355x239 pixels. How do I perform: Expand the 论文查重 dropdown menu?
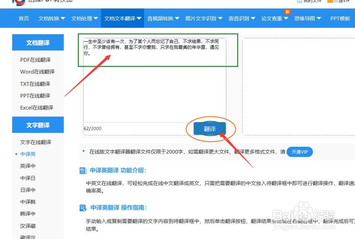pyautogui.click(x=274, y=18)
